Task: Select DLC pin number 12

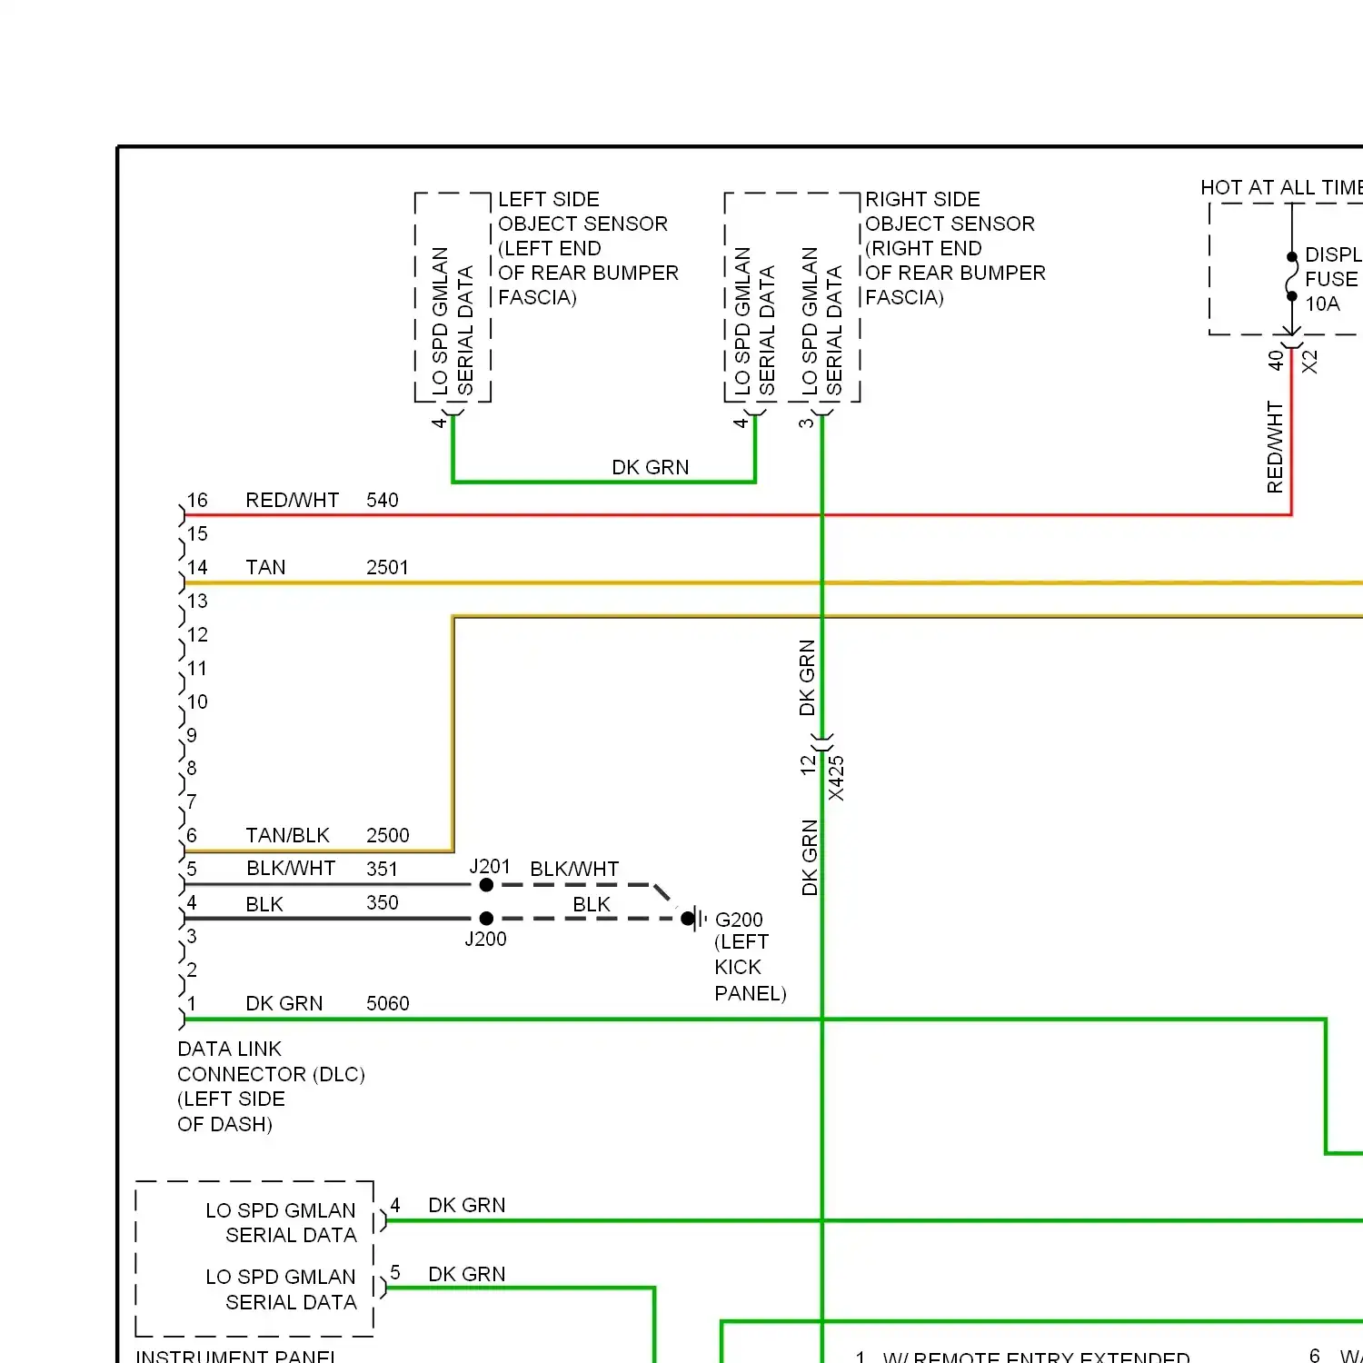Action: pos(197,635)
